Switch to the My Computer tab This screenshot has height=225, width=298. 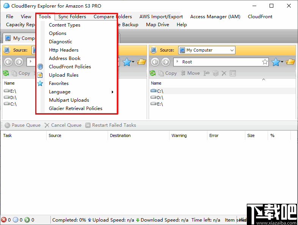tap(20, 38)
